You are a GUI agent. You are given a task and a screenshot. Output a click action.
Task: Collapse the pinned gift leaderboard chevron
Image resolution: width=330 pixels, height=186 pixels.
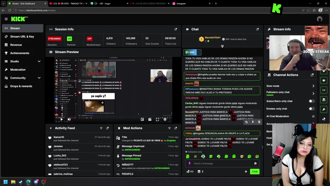tap(222, 46)
